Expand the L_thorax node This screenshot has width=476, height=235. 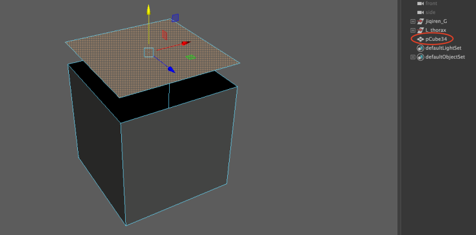413,31
